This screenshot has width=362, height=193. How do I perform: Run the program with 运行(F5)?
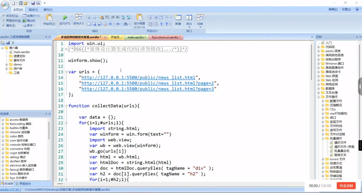(65, 19)
